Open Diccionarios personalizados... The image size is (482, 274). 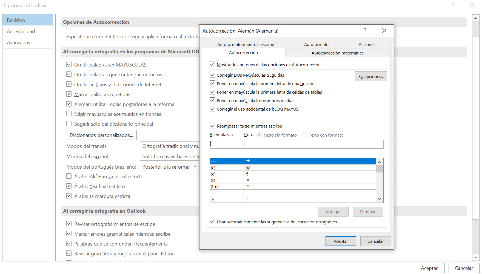click(101, 135)
